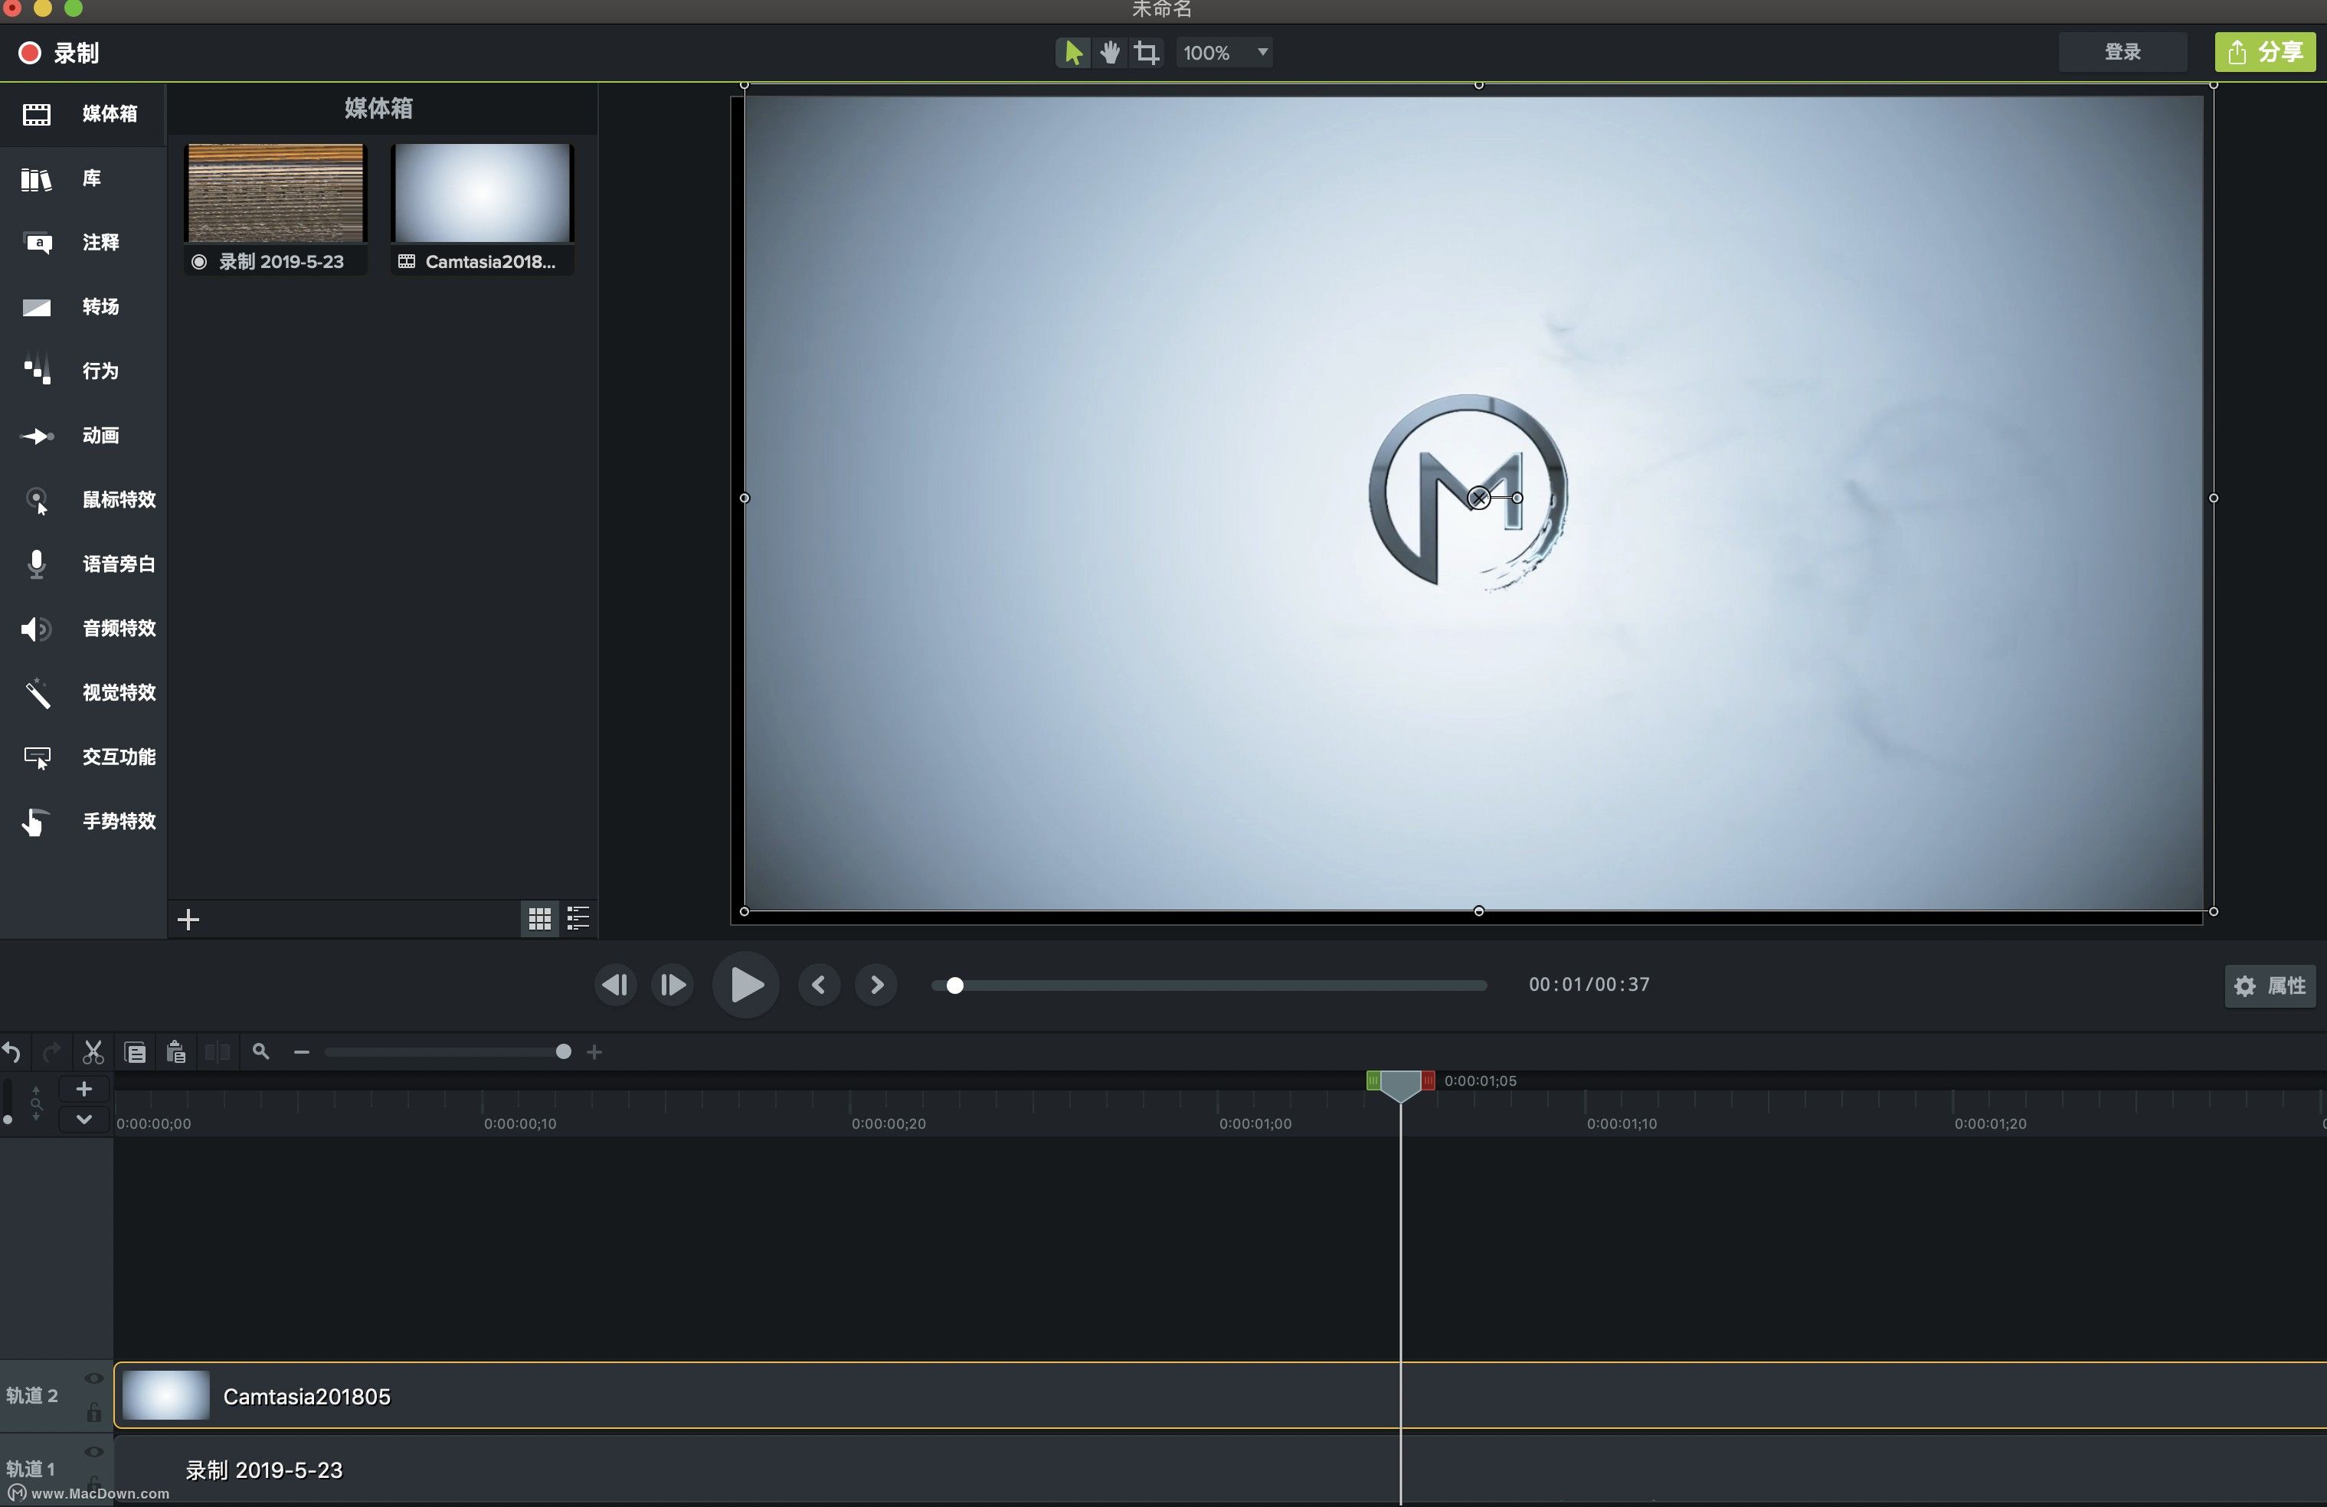Click the 登录 sign-in button
Viewport: 2327px width, 1507px height.
pyautogui.click(x=2122, y=52)
